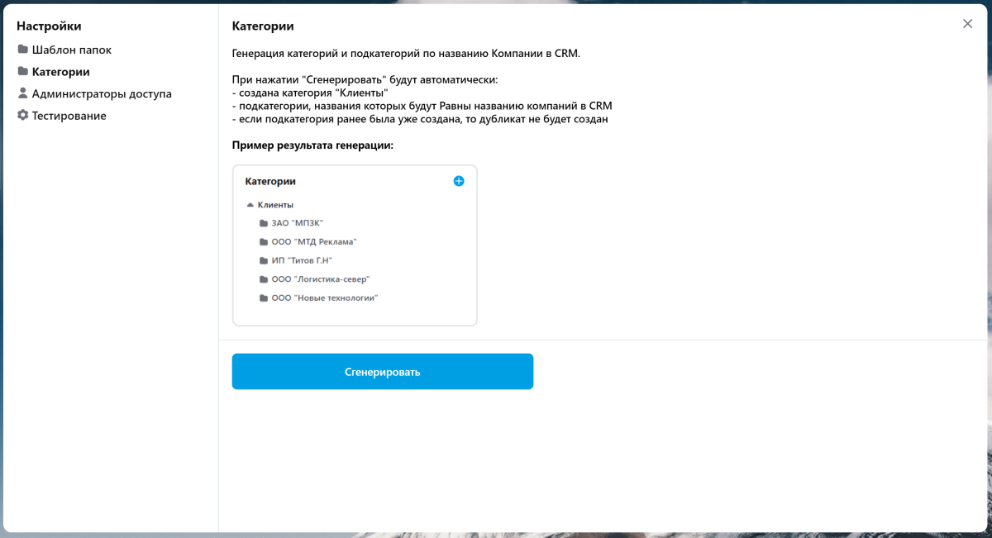Click folder icon next to ИП "Титов Г.Н"
The width and height of the screenshot is (992, 538).
pyautogui.click(x=263, y=260)
